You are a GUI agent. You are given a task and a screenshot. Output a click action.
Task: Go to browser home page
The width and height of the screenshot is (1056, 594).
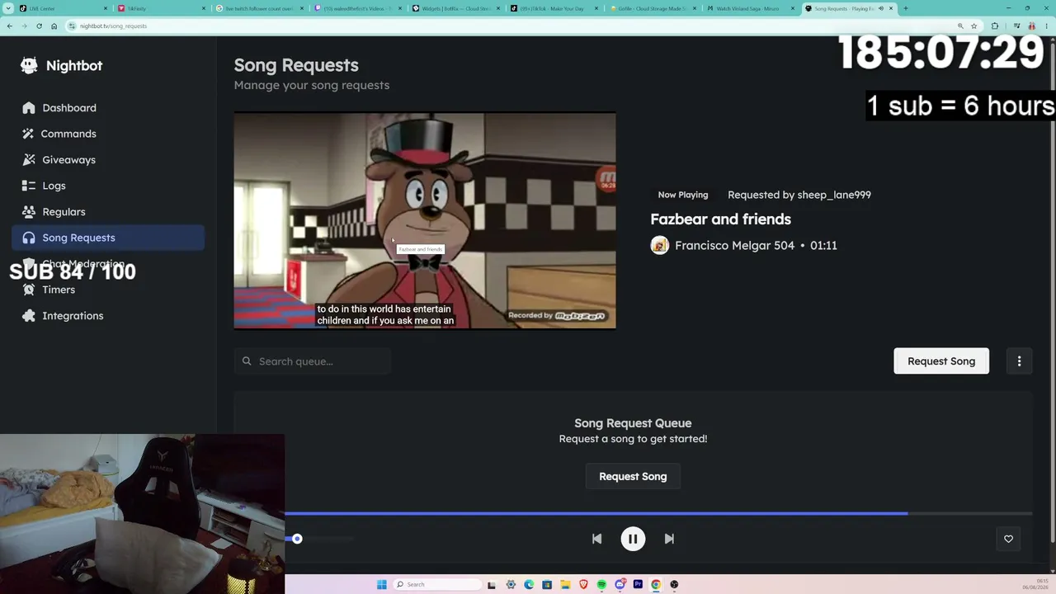(x=54, y=26)
